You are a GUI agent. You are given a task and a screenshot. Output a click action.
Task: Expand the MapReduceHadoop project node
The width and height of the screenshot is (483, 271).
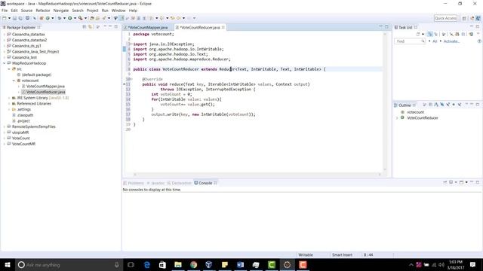[5, 63]
